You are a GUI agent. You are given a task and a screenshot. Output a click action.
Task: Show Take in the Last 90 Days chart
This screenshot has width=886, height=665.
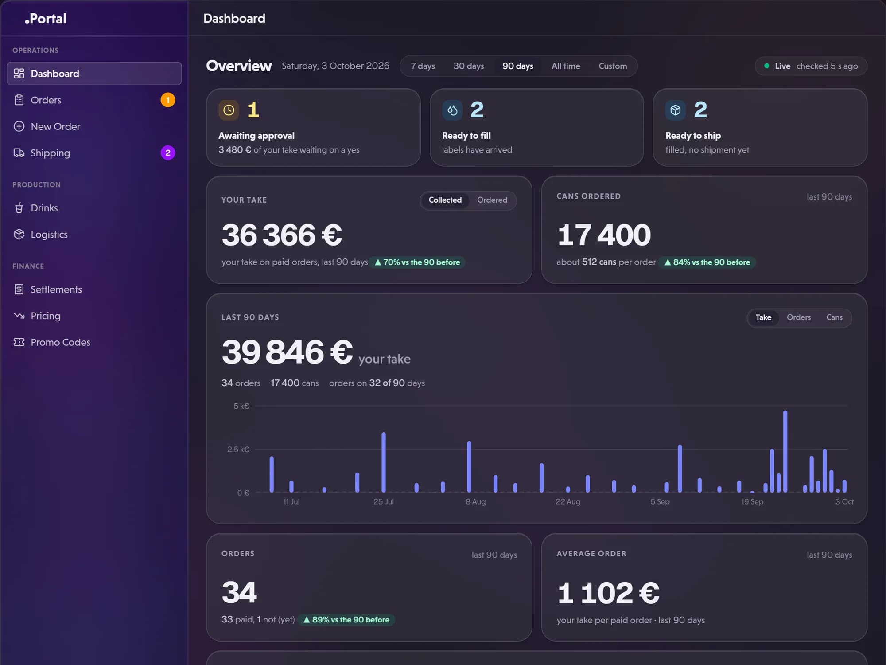763,317
